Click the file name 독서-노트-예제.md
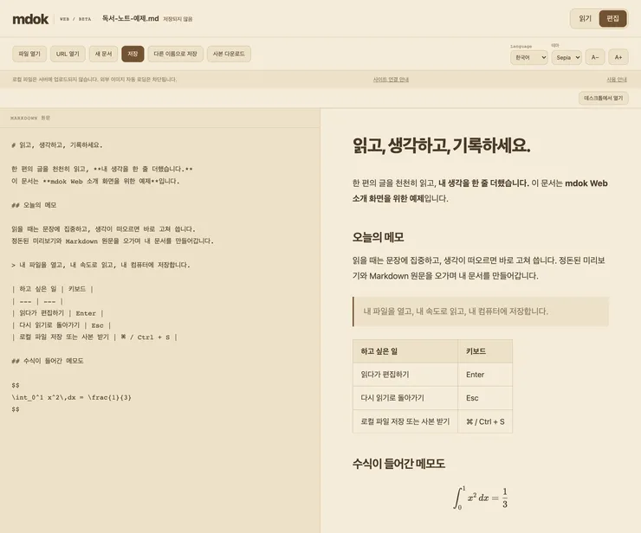This screenshot has height=533, width=641. [131, 18]
